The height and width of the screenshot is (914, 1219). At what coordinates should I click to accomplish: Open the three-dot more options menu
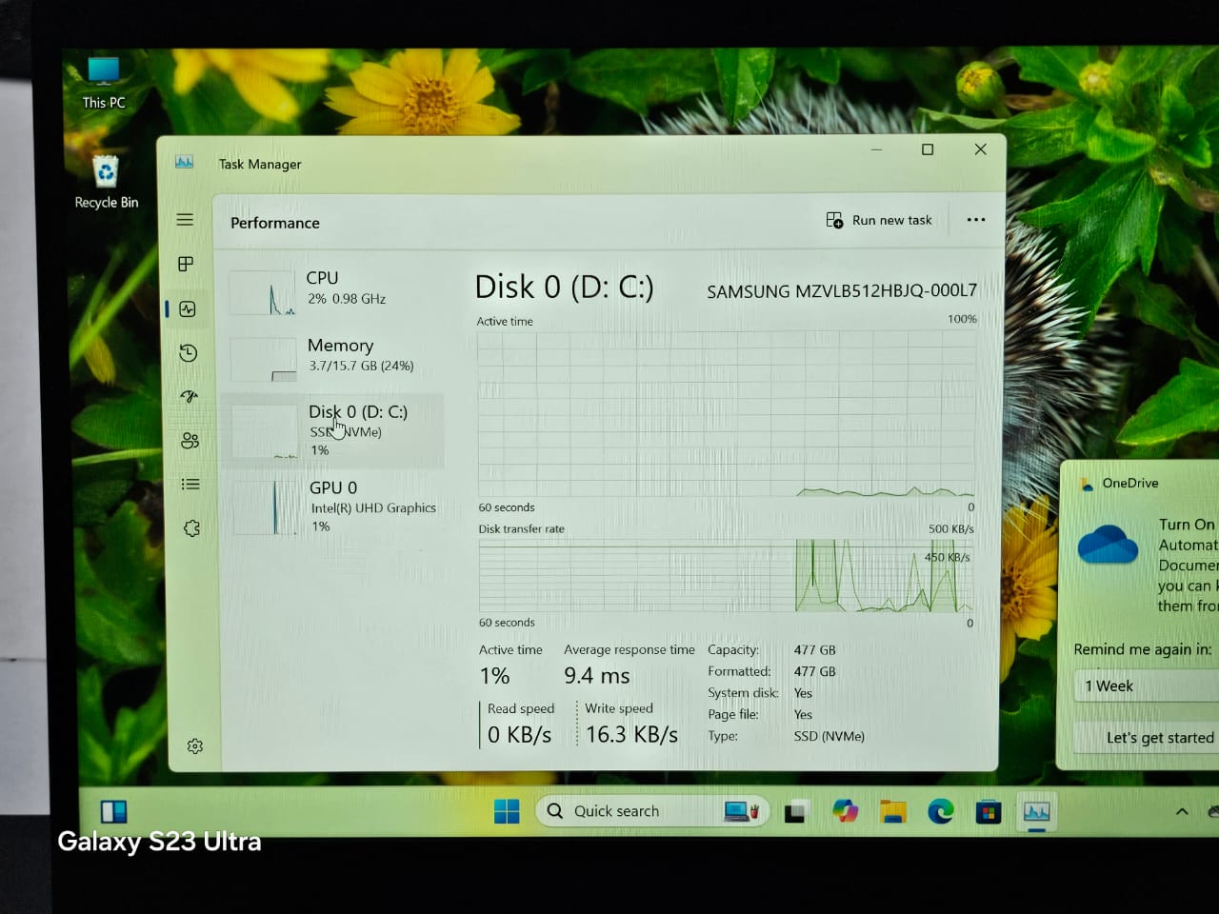click(976, 220)
